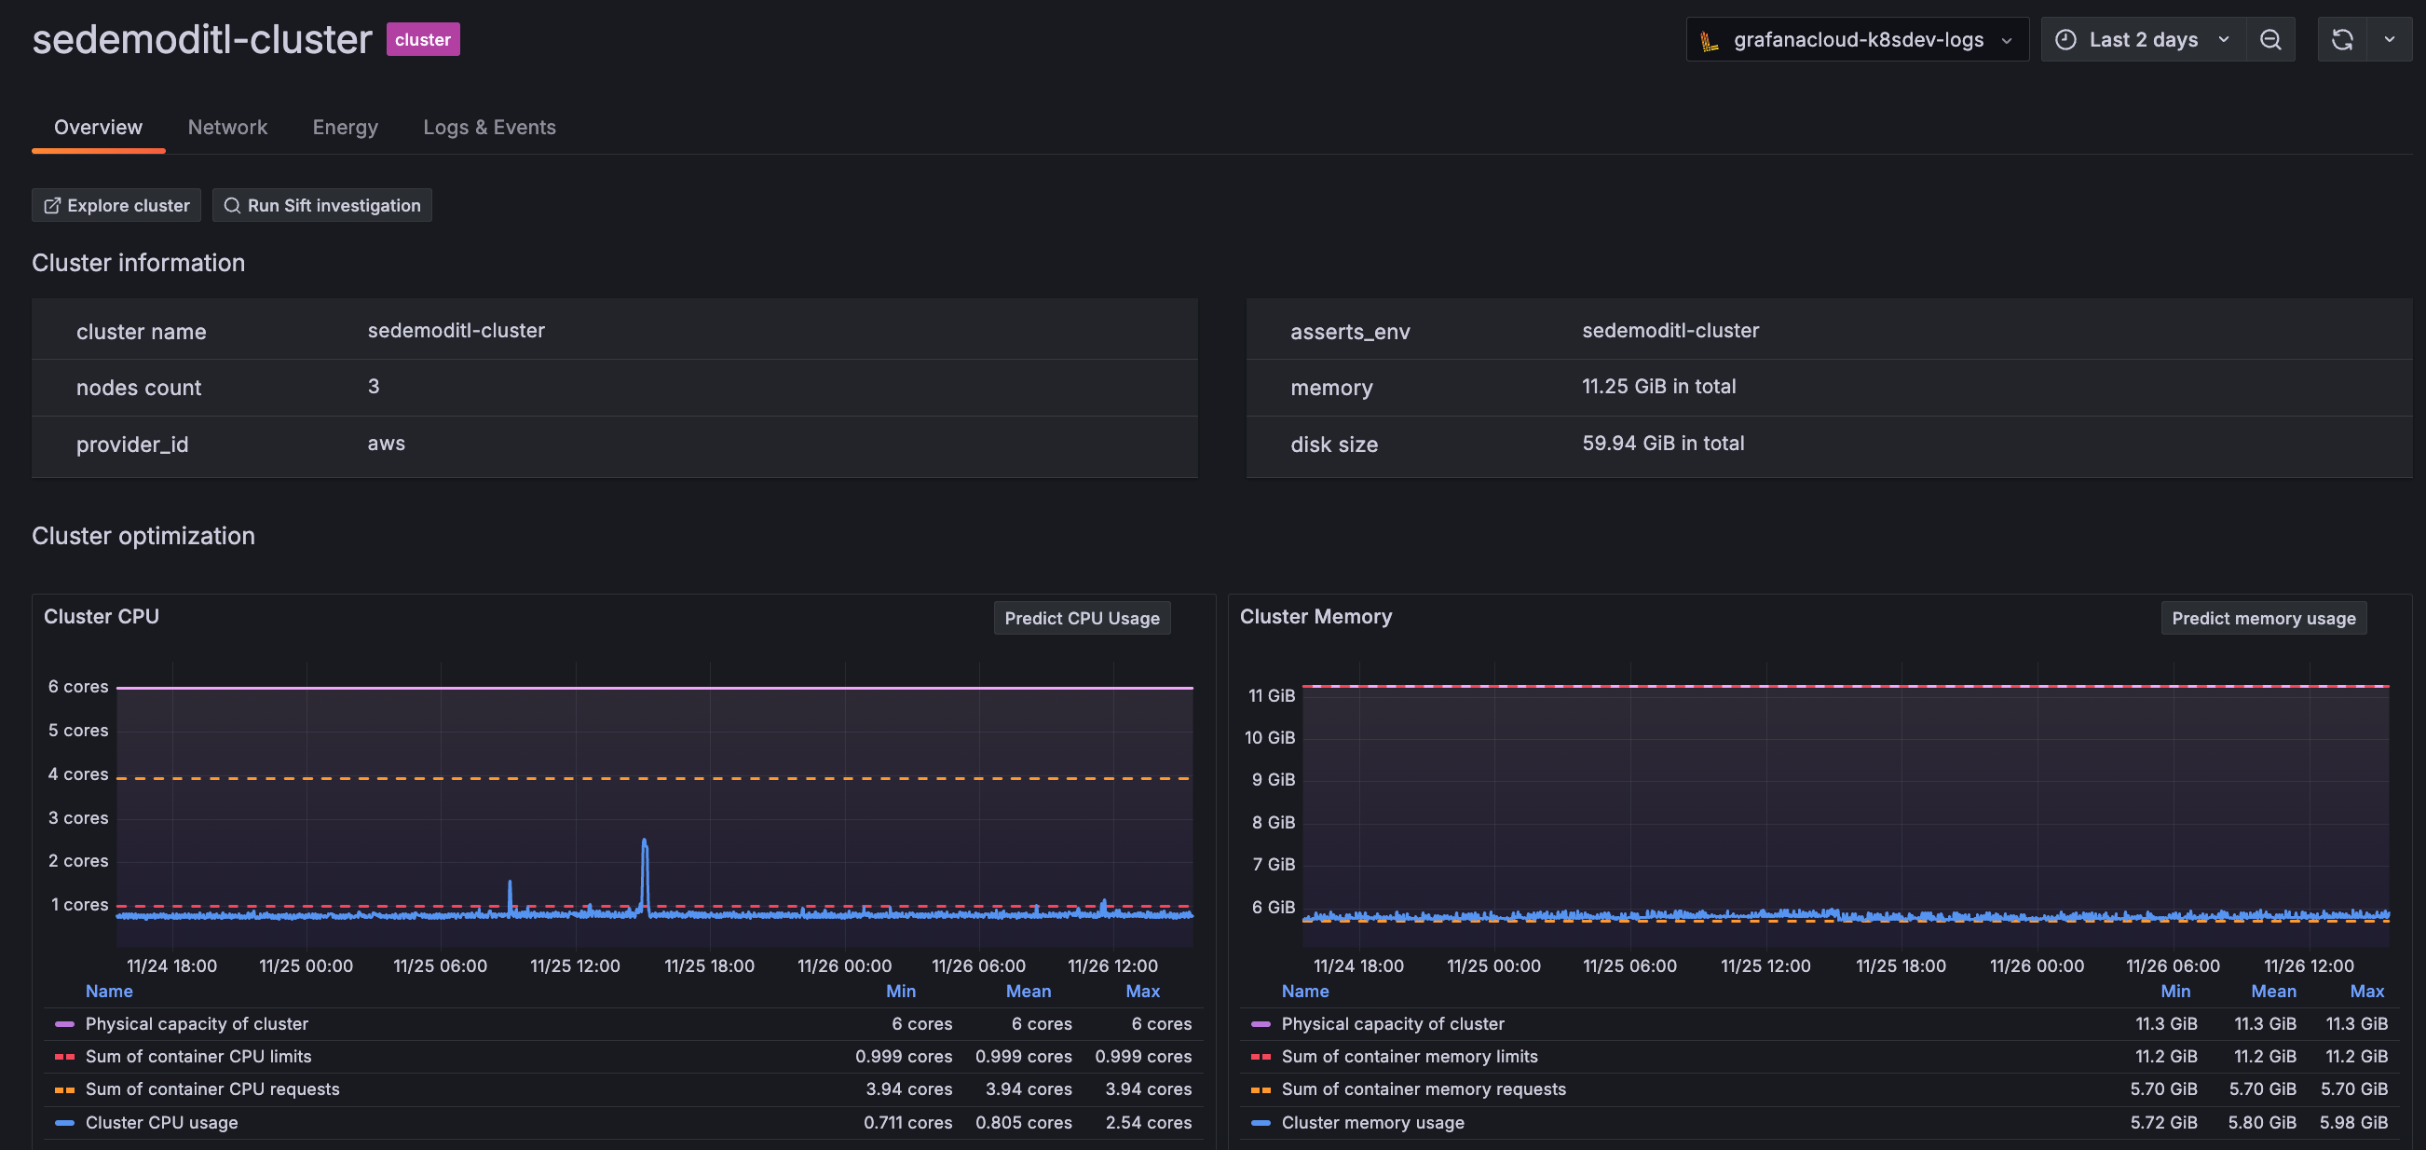The width and height of the screenshot is (2426, 1150).
Task: Sort CPU legend by Max column
Action: point(1141,991)
